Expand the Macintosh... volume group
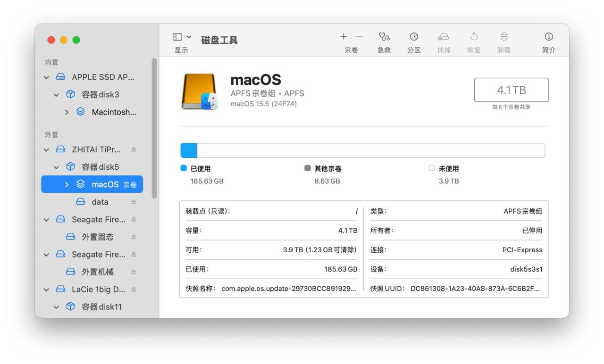 [x=67, y=112]
